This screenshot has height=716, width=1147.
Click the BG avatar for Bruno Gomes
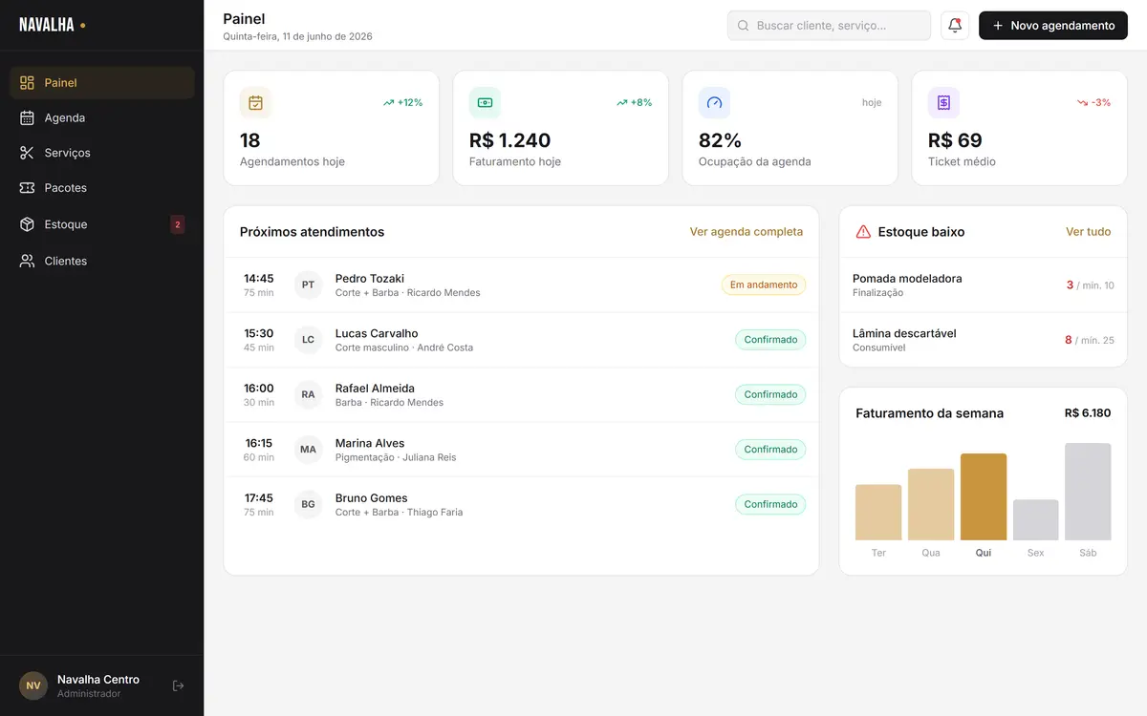pos(308,504)
